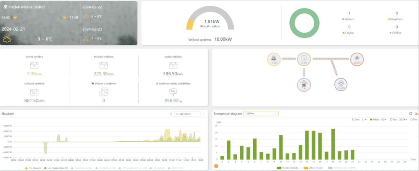Click the calendar icon in date field

pos(177,114)
